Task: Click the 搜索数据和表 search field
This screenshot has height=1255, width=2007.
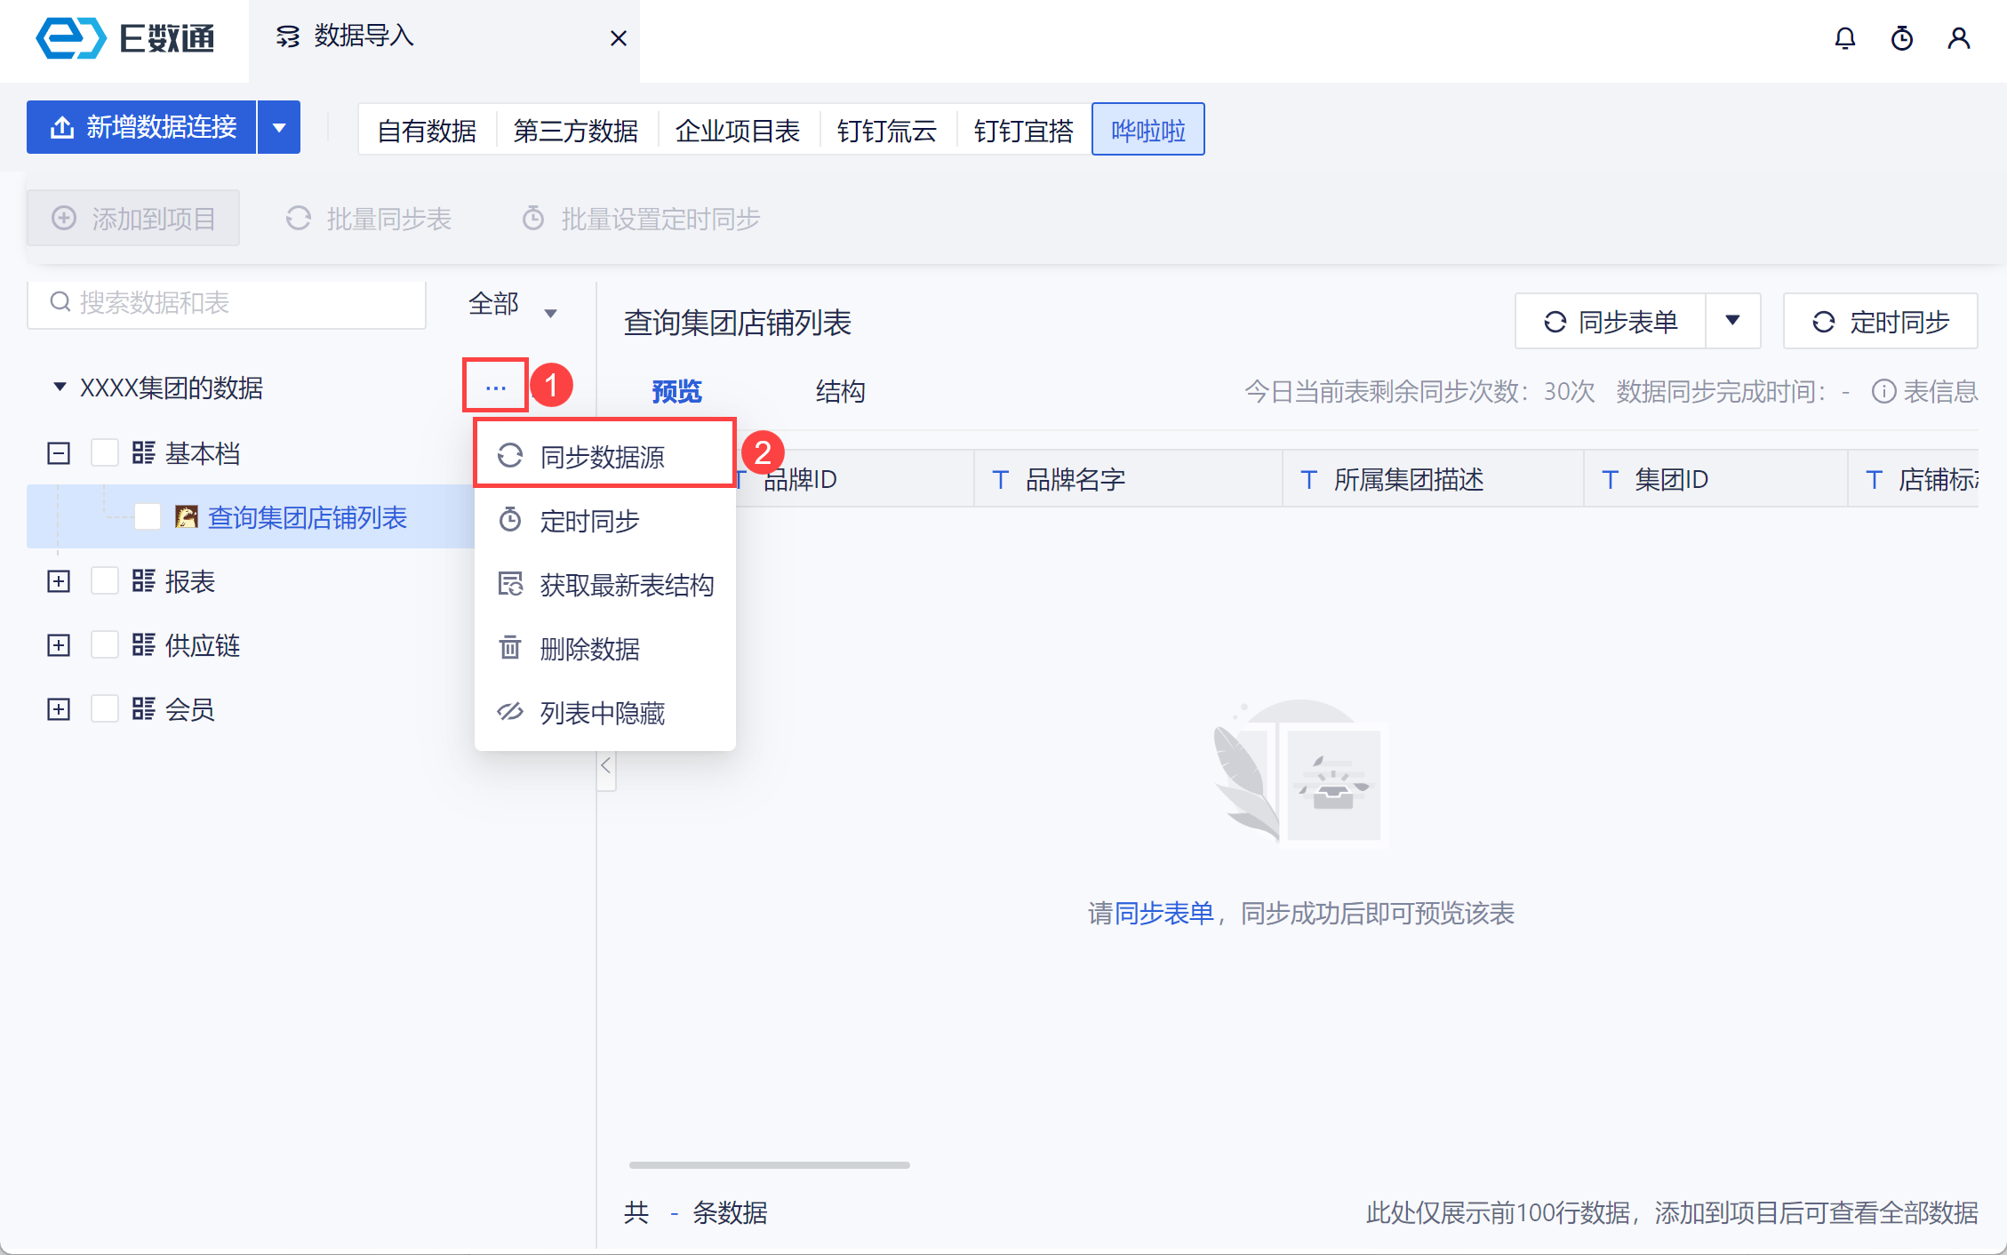Action: [x=227, y=303]
